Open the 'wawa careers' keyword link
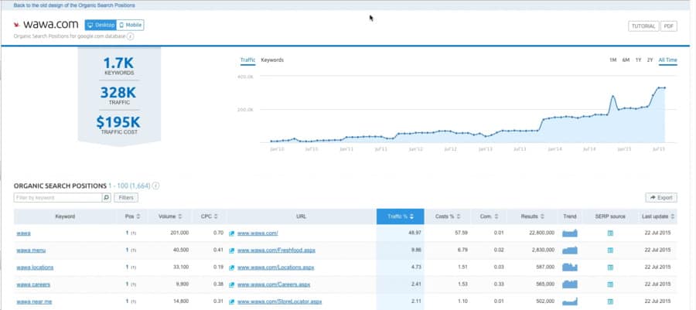This screenshot has width=696, height=310. click(x=33, y=284)
